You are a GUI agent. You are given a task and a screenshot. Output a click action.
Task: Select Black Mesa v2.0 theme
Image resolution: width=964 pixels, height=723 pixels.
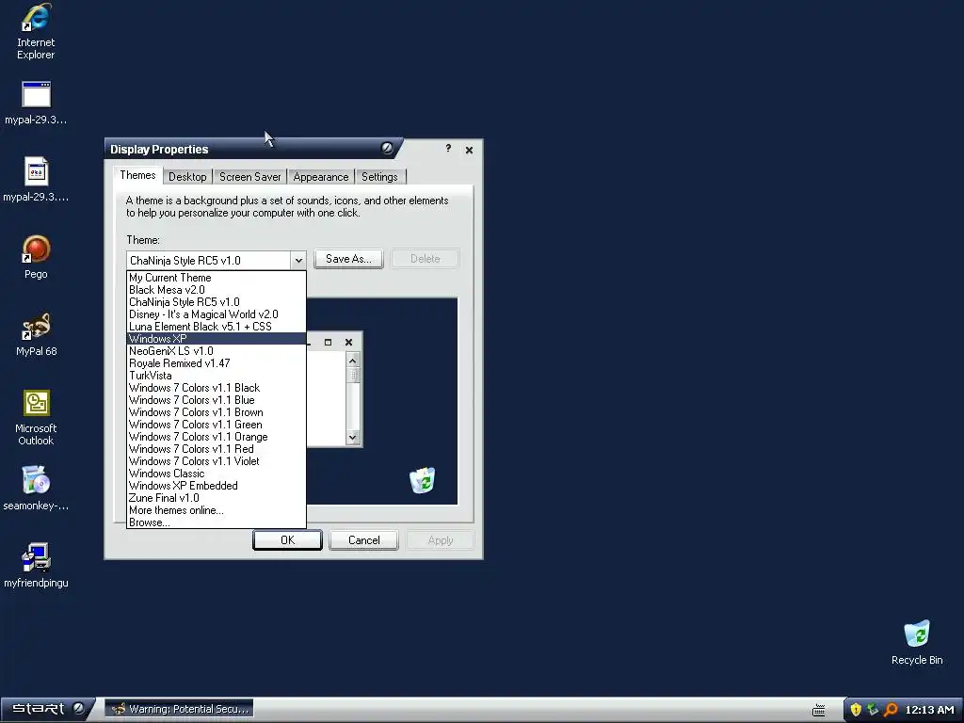click(216, 290)
